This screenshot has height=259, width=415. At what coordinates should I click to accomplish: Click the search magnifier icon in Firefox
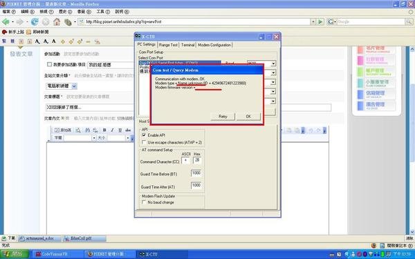409,21
